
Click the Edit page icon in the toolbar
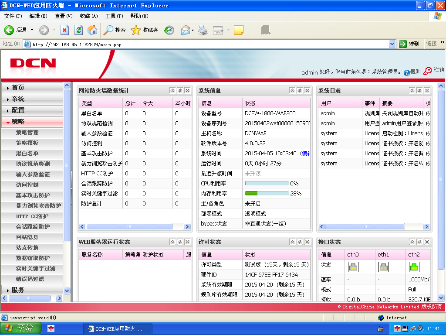(218, 30)
